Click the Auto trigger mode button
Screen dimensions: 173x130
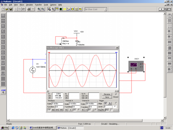tap(107, 110)
